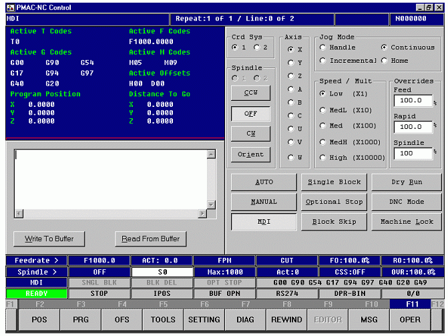The height and width of the screenshot is (336, 448).
Task: Switch to AUTO mode
Action: (264, 182)
